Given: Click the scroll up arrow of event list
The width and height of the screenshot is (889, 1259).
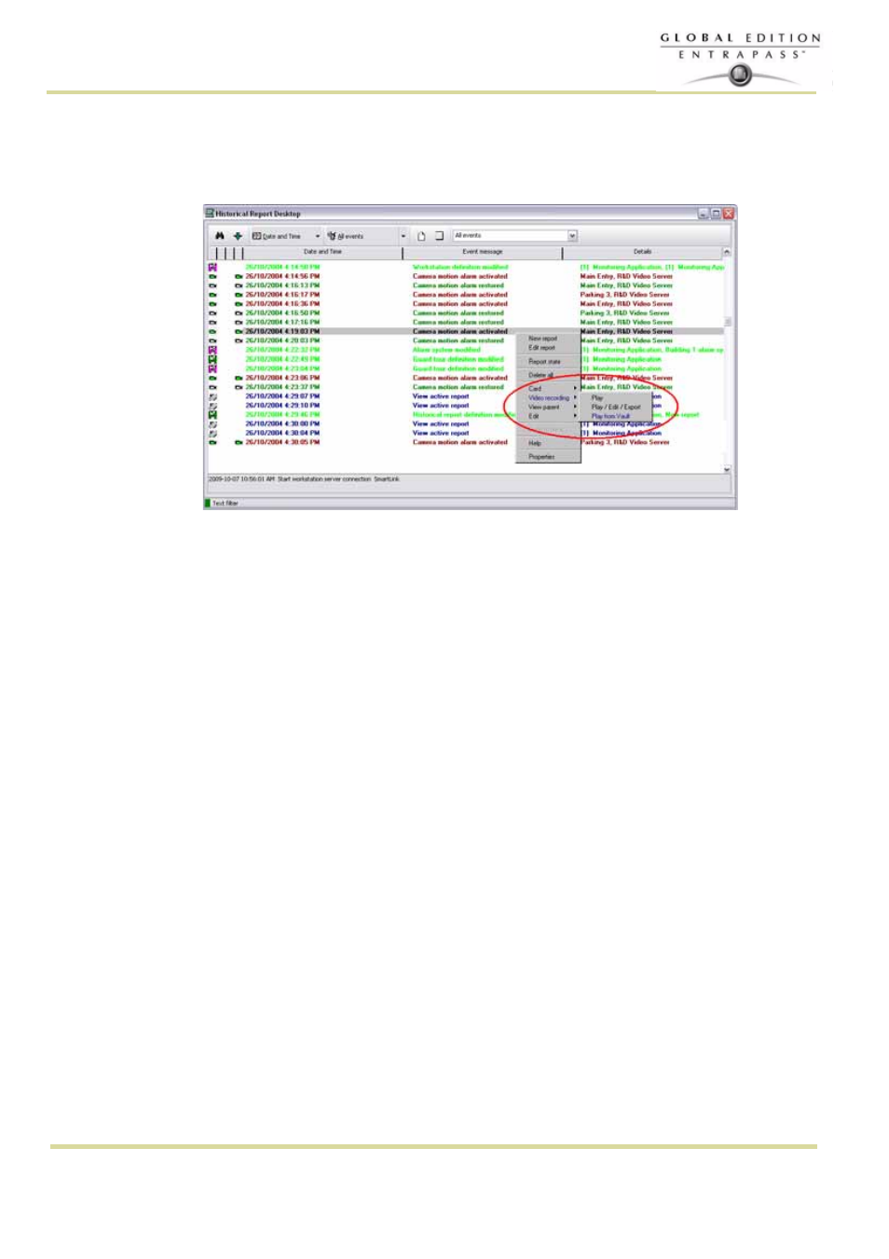Looking at the screenshot, I should (727, 252).
